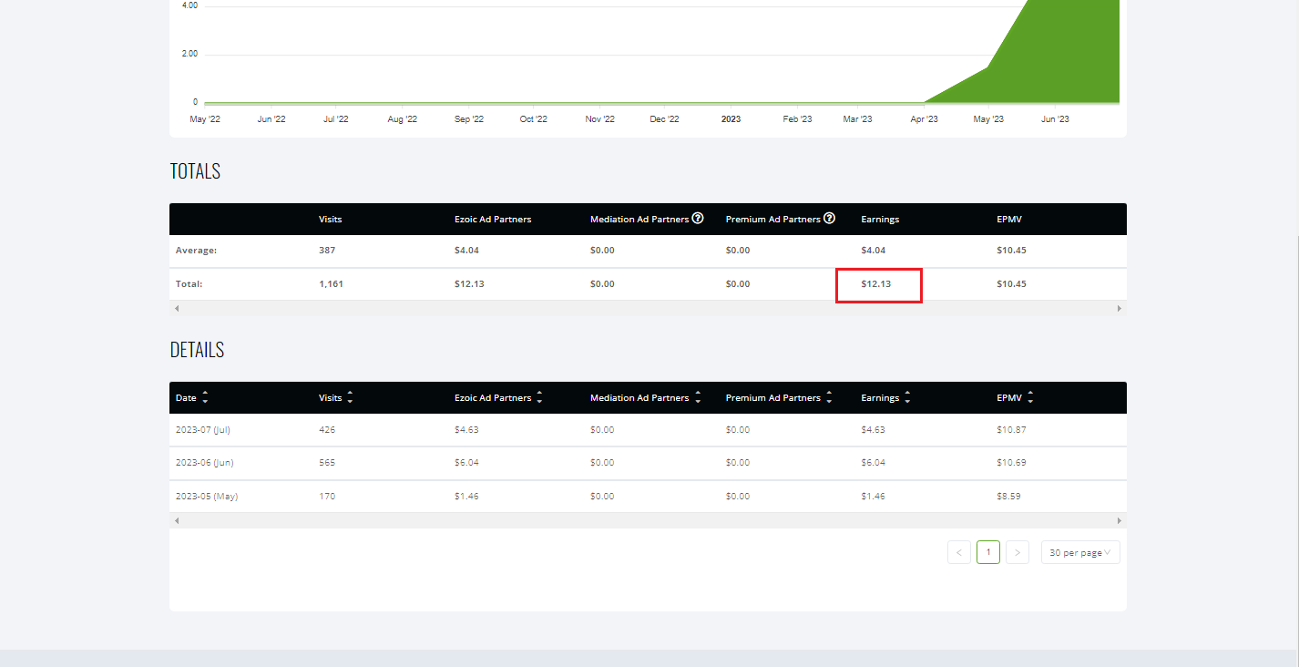Open Mediation Ad Partners help icon in Totals
The image size is (1299, 667).
click(698, 219)
